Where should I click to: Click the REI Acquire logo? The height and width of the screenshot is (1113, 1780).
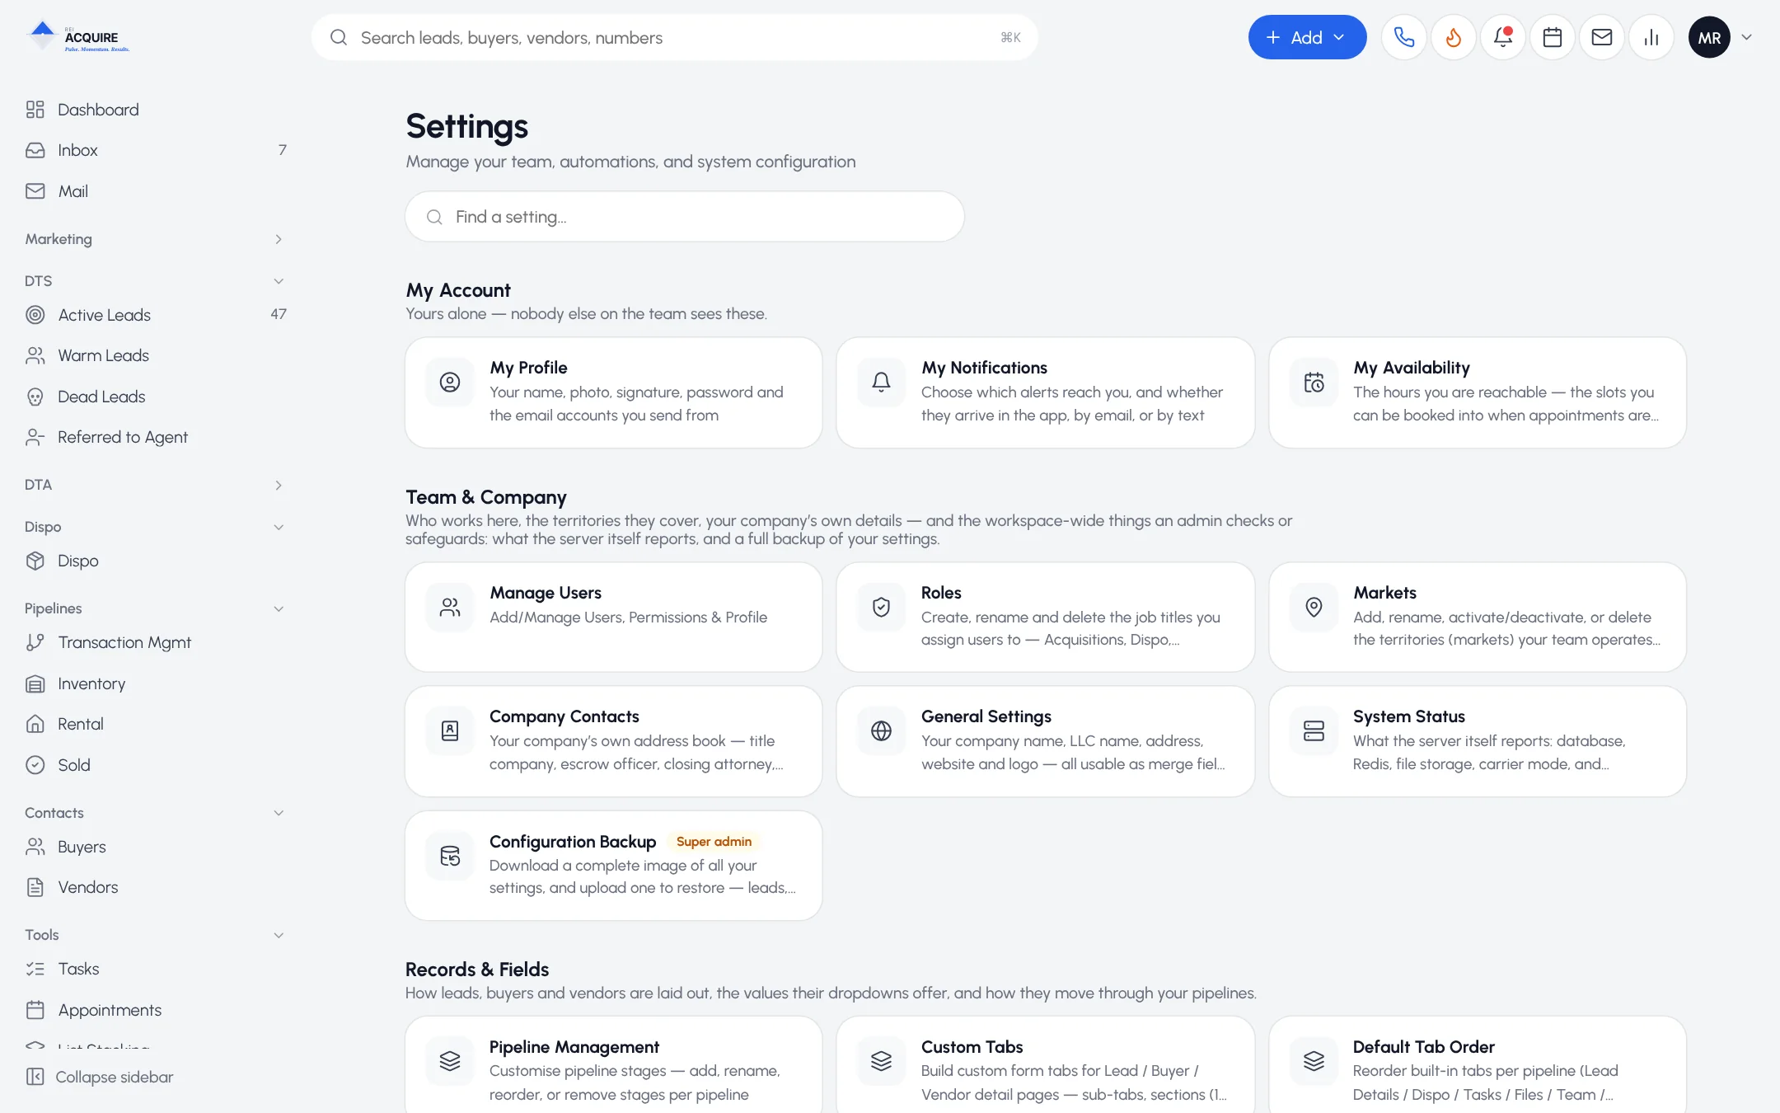click(78, 37)
